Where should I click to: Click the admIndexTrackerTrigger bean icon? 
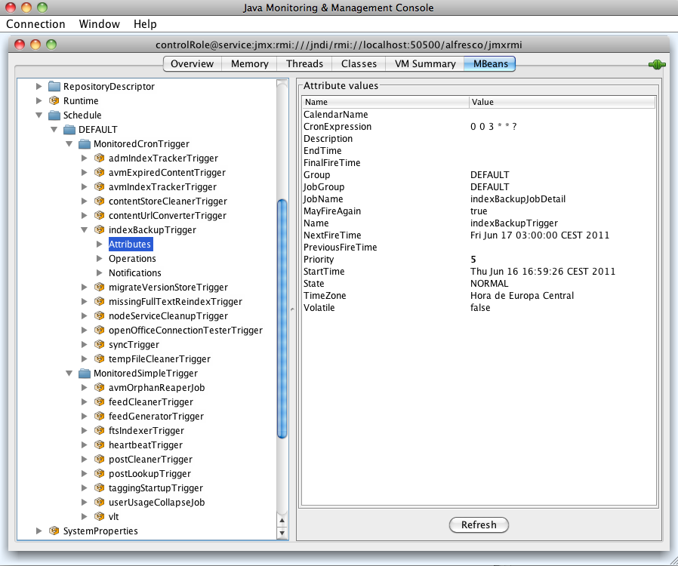pos(100,158)
